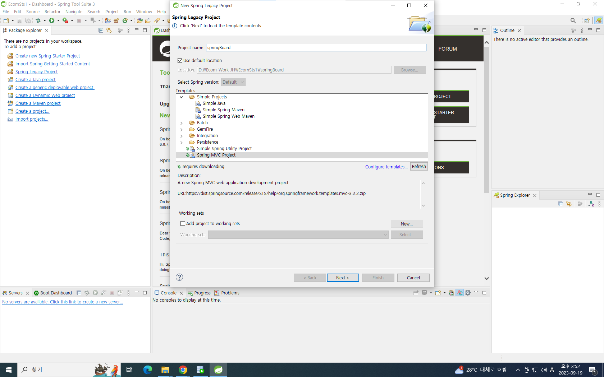Check Add project to working sets
Image resolution: width=604 pixels, height=377 pixels.
[183, 223]
